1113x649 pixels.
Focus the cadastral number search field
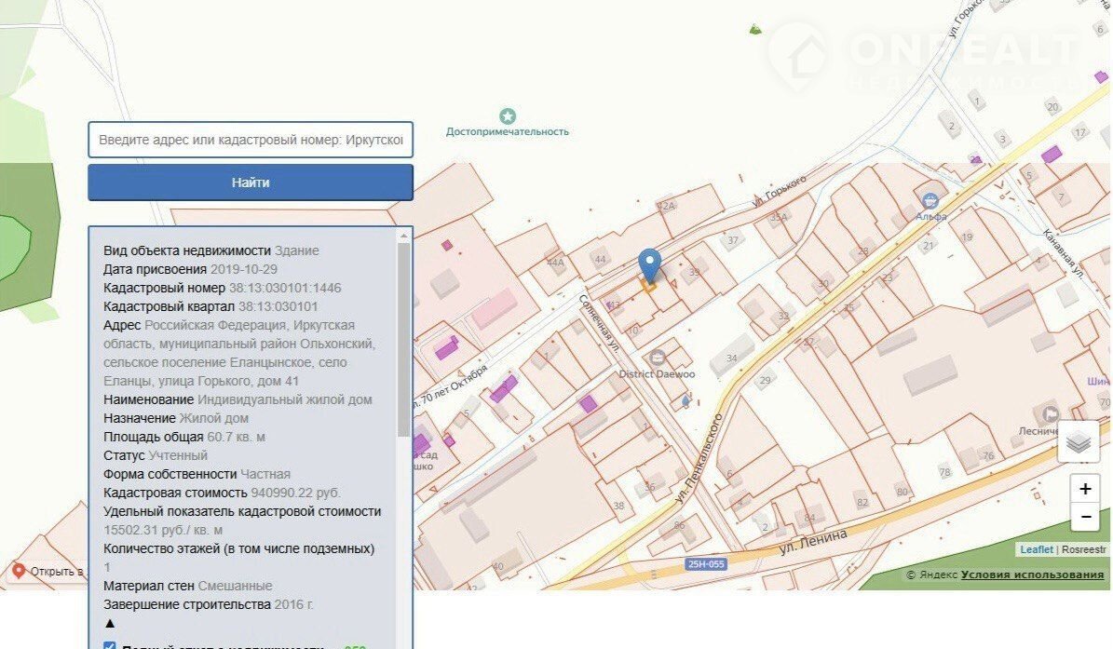point(251,140)
